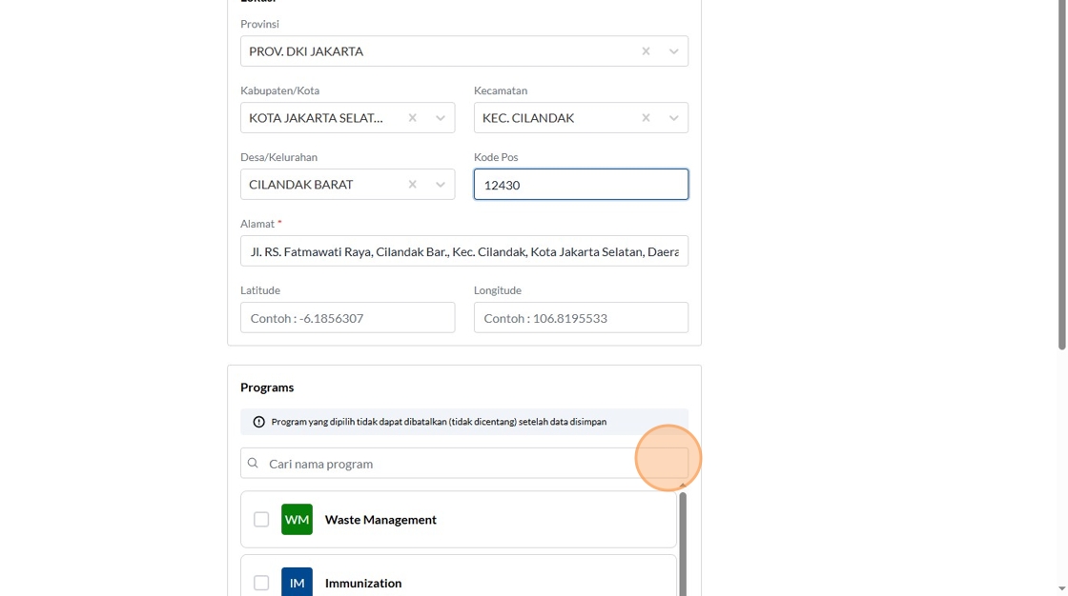1068x596 pixels.
Task: Clear the Desa/Kelurahan selection X icon
Action: [412, 185]
